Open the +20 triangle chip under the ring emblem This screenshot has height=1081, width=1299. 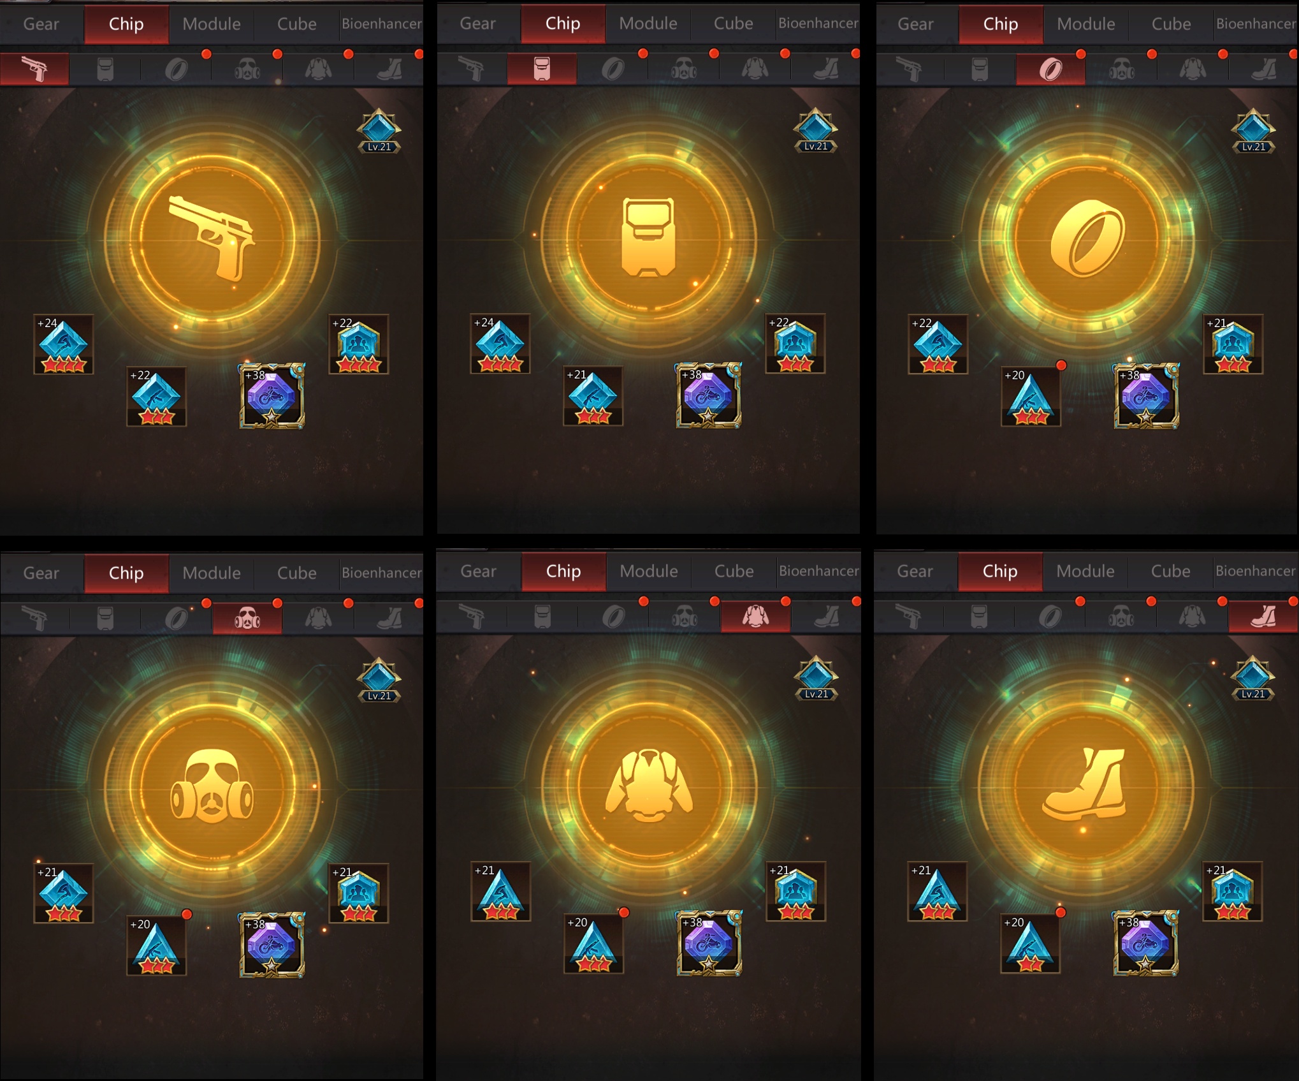[1031, 397]
